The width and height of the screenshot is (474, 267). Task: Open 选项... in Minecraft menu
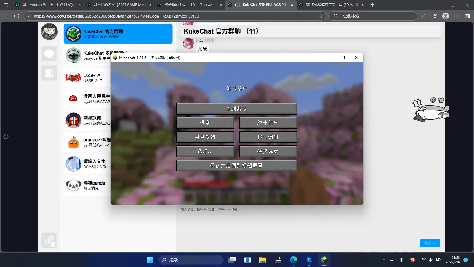(x=205, y=151)
